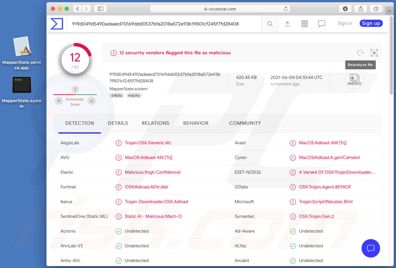Switch to the BEHAVIOR tab

(195, 123)
